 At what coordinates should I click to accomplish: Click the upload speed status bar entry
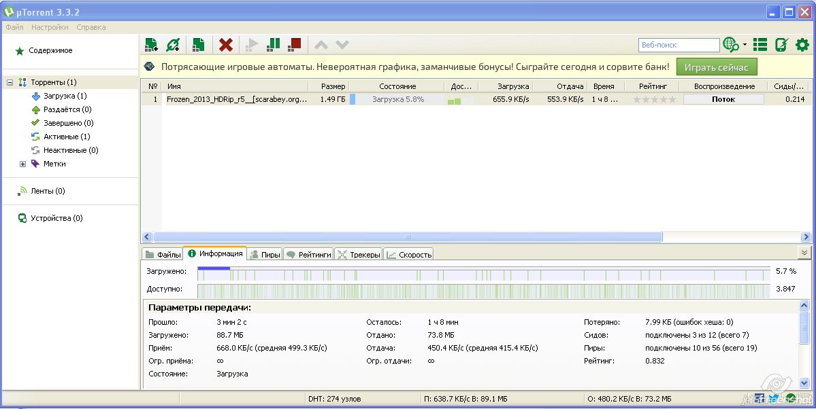629,399
